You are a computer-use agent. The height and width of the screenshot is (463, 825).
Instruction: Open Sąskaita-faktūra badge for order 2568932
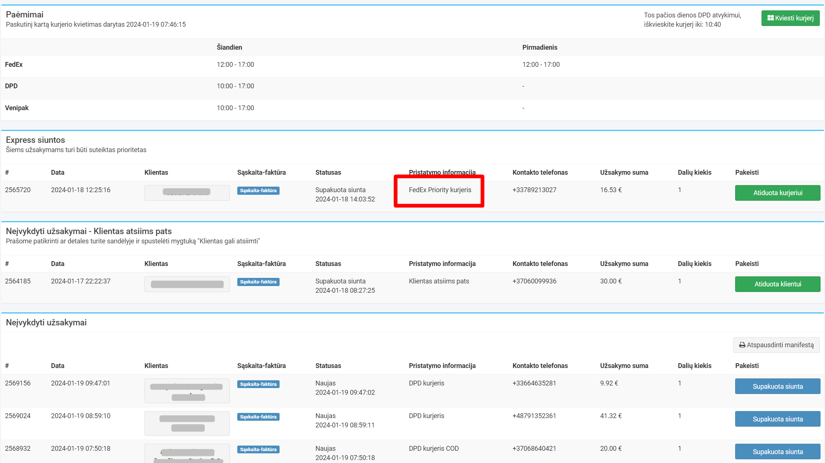tap(258, 450)
